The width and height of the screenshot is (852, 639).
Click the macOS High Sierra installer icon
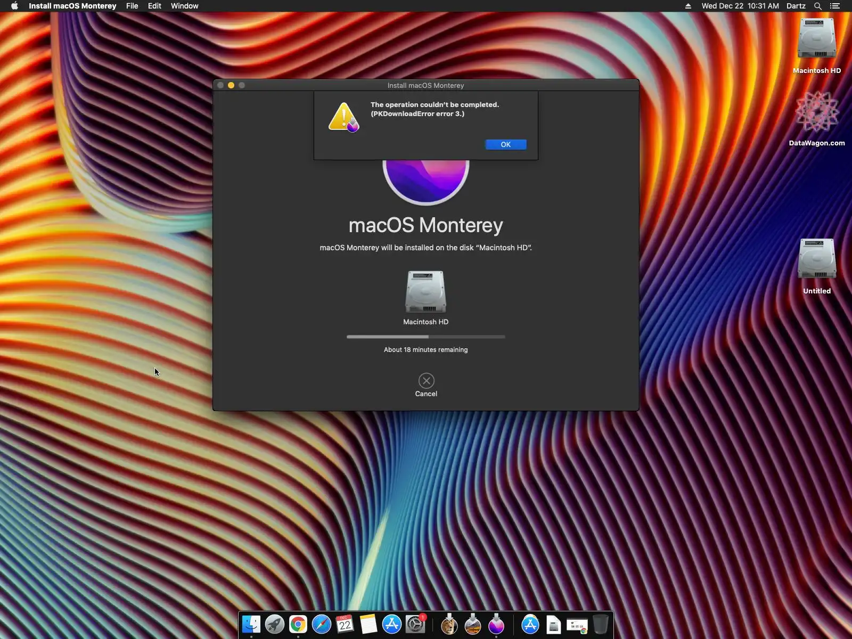click(x=473, y=624)
